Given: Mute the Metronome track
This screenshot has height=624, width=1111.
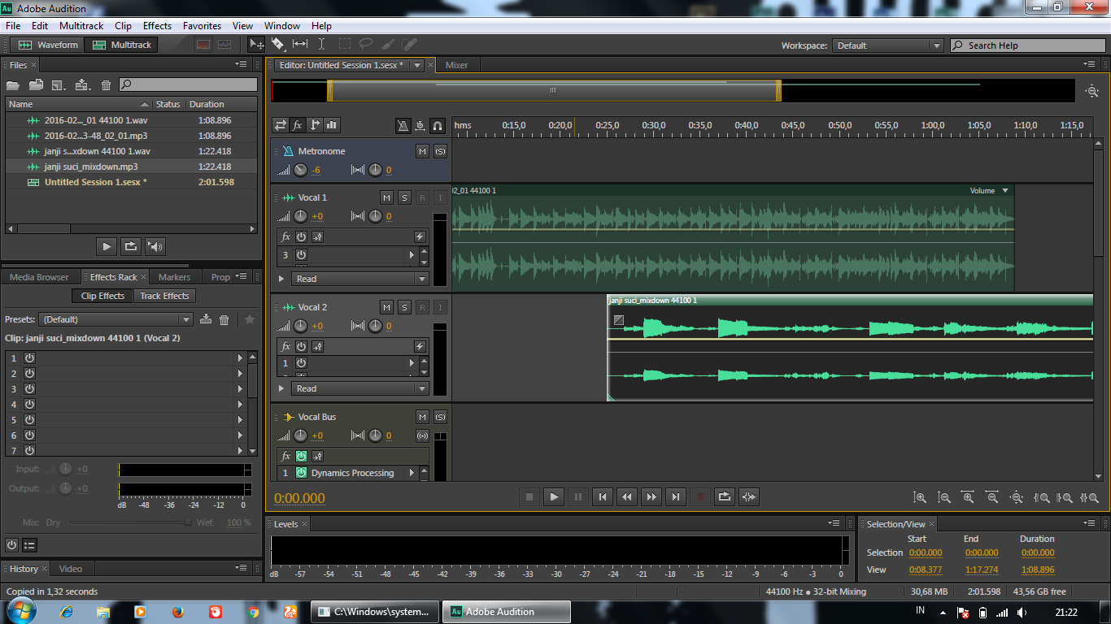Looking at the screenshot, I should coord(422,151).
